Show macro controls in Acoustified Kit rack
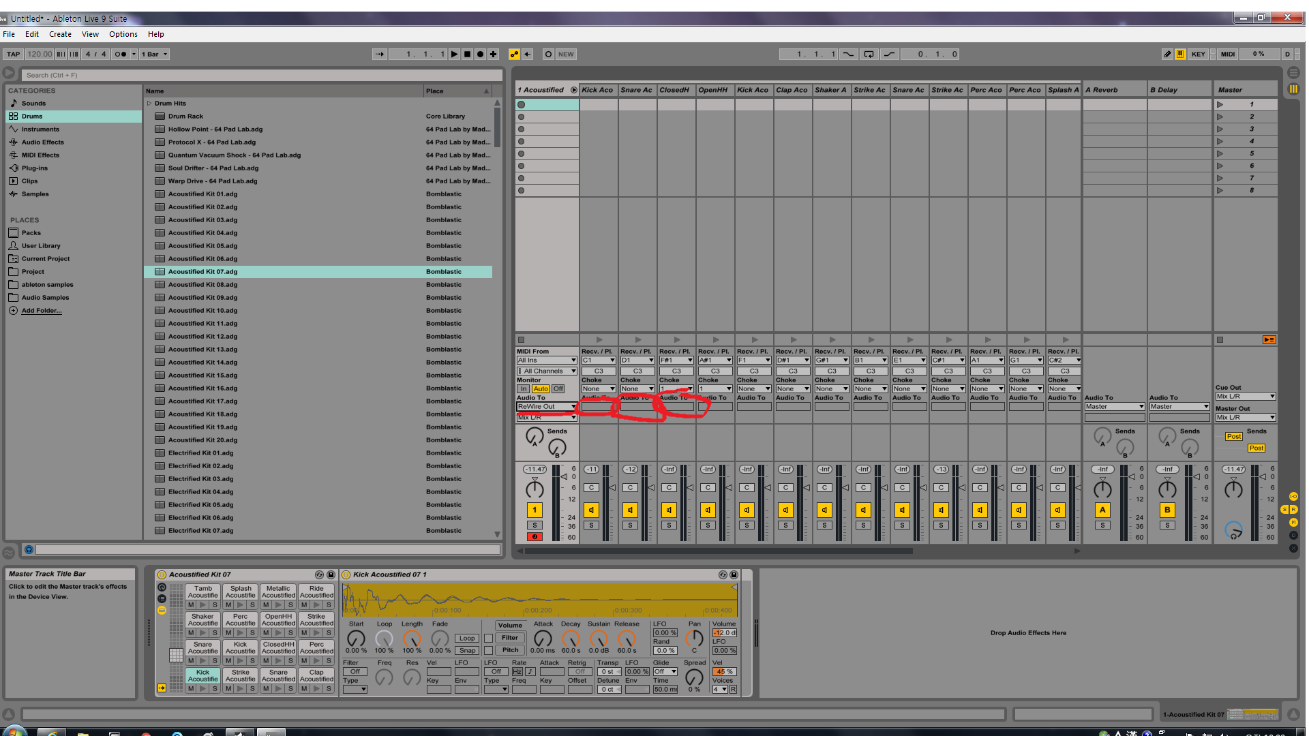 tap(162, 587)
